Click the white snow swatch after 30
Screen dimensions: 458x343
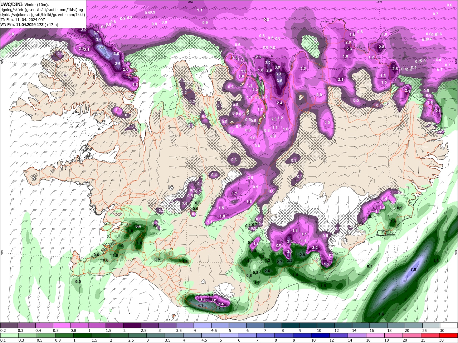tap(449, 325)
